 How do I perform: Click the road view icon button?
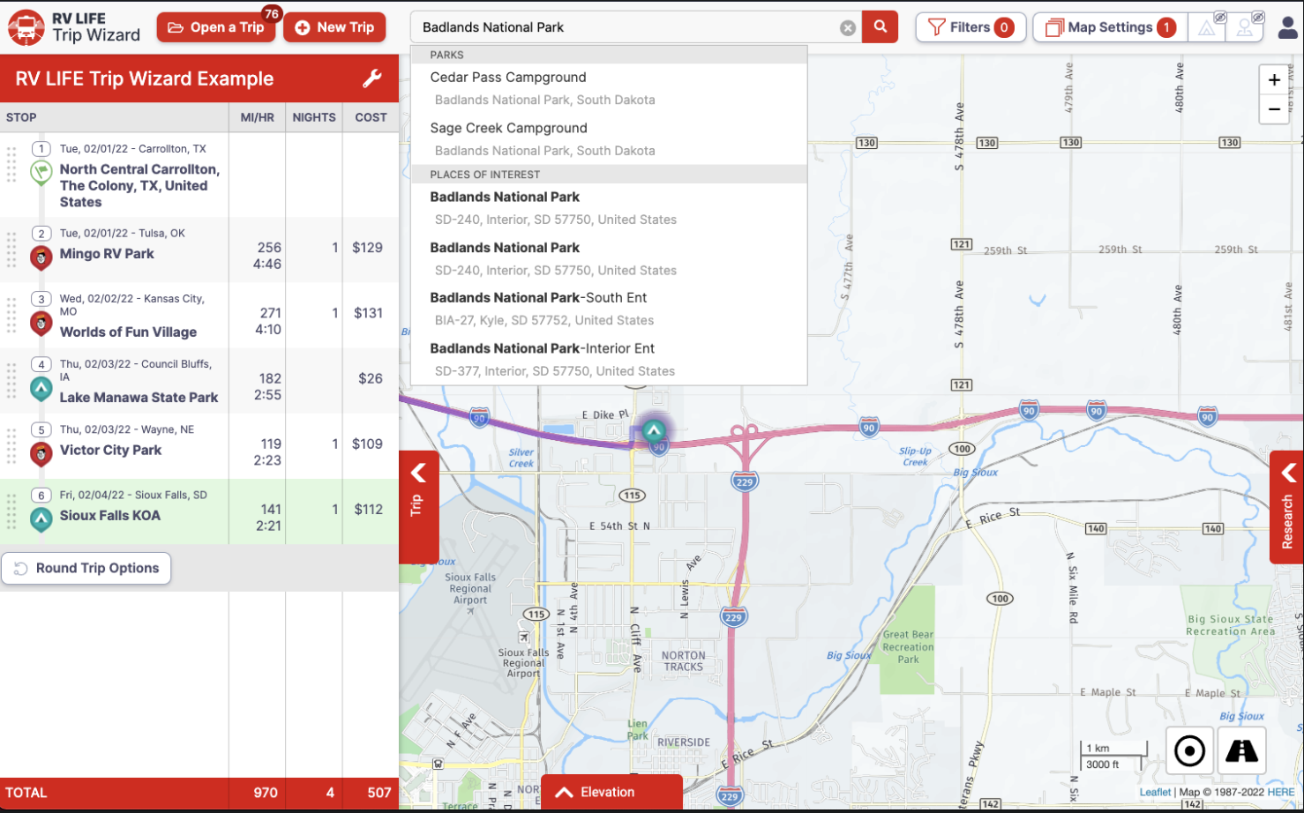tap(1242, 751)
